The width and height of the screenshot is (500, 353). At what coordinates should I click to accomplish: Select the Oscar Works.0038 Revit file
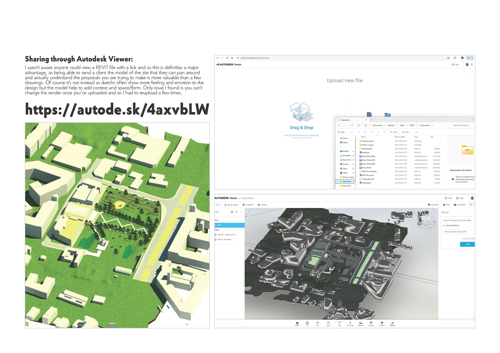click(x=368, y=164)
